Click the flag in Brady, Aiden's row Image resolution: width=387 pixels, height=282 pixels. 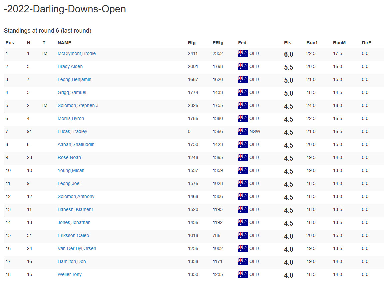[243, 67]
